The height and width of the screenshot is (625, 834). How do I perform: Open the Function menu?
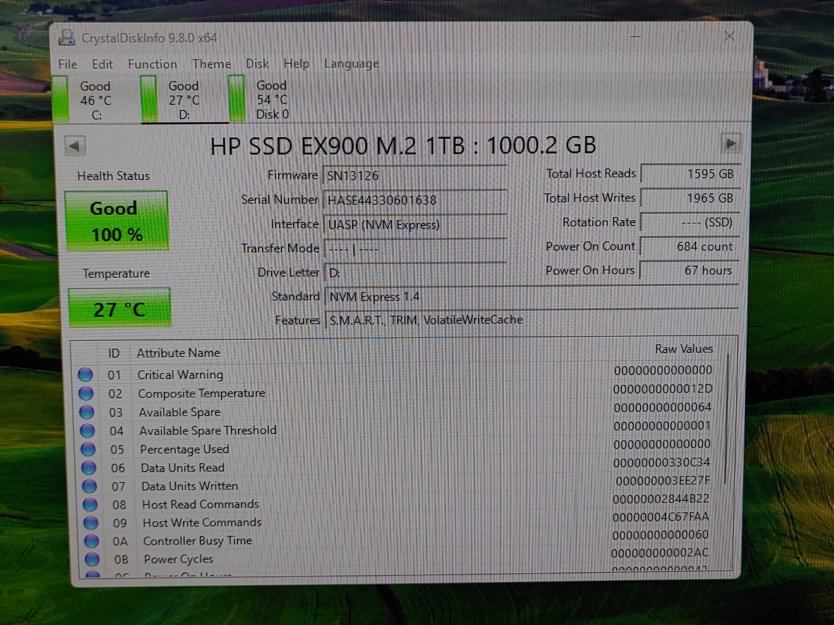click(x=152, y=64)
